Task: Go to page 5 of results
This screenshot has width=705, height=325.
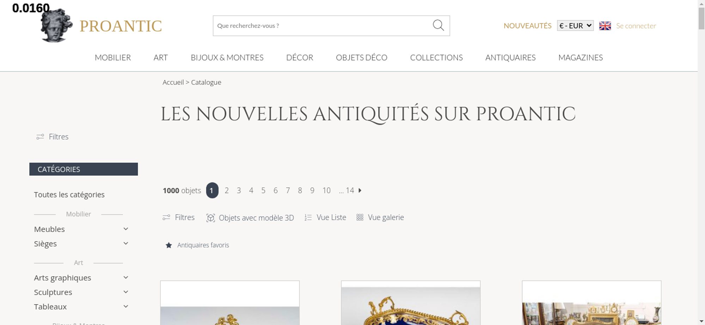Action: [263, 190]
